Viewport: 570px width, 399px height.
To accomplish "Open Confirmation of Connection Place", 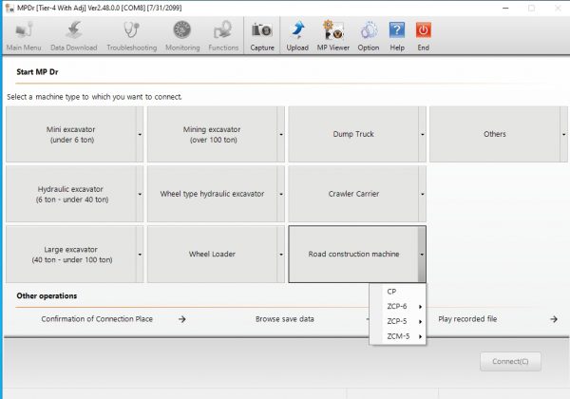I will point(97,319).
